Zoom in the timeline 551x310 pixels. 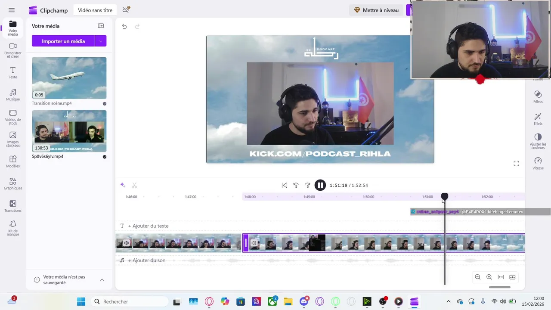coord(489,277)
